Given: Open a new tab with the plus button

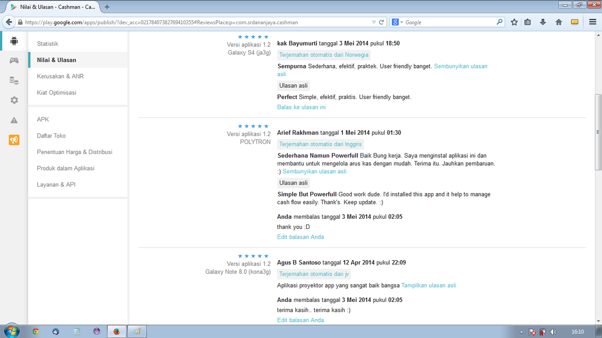Looking at the screenshot, I should (107, 7).
